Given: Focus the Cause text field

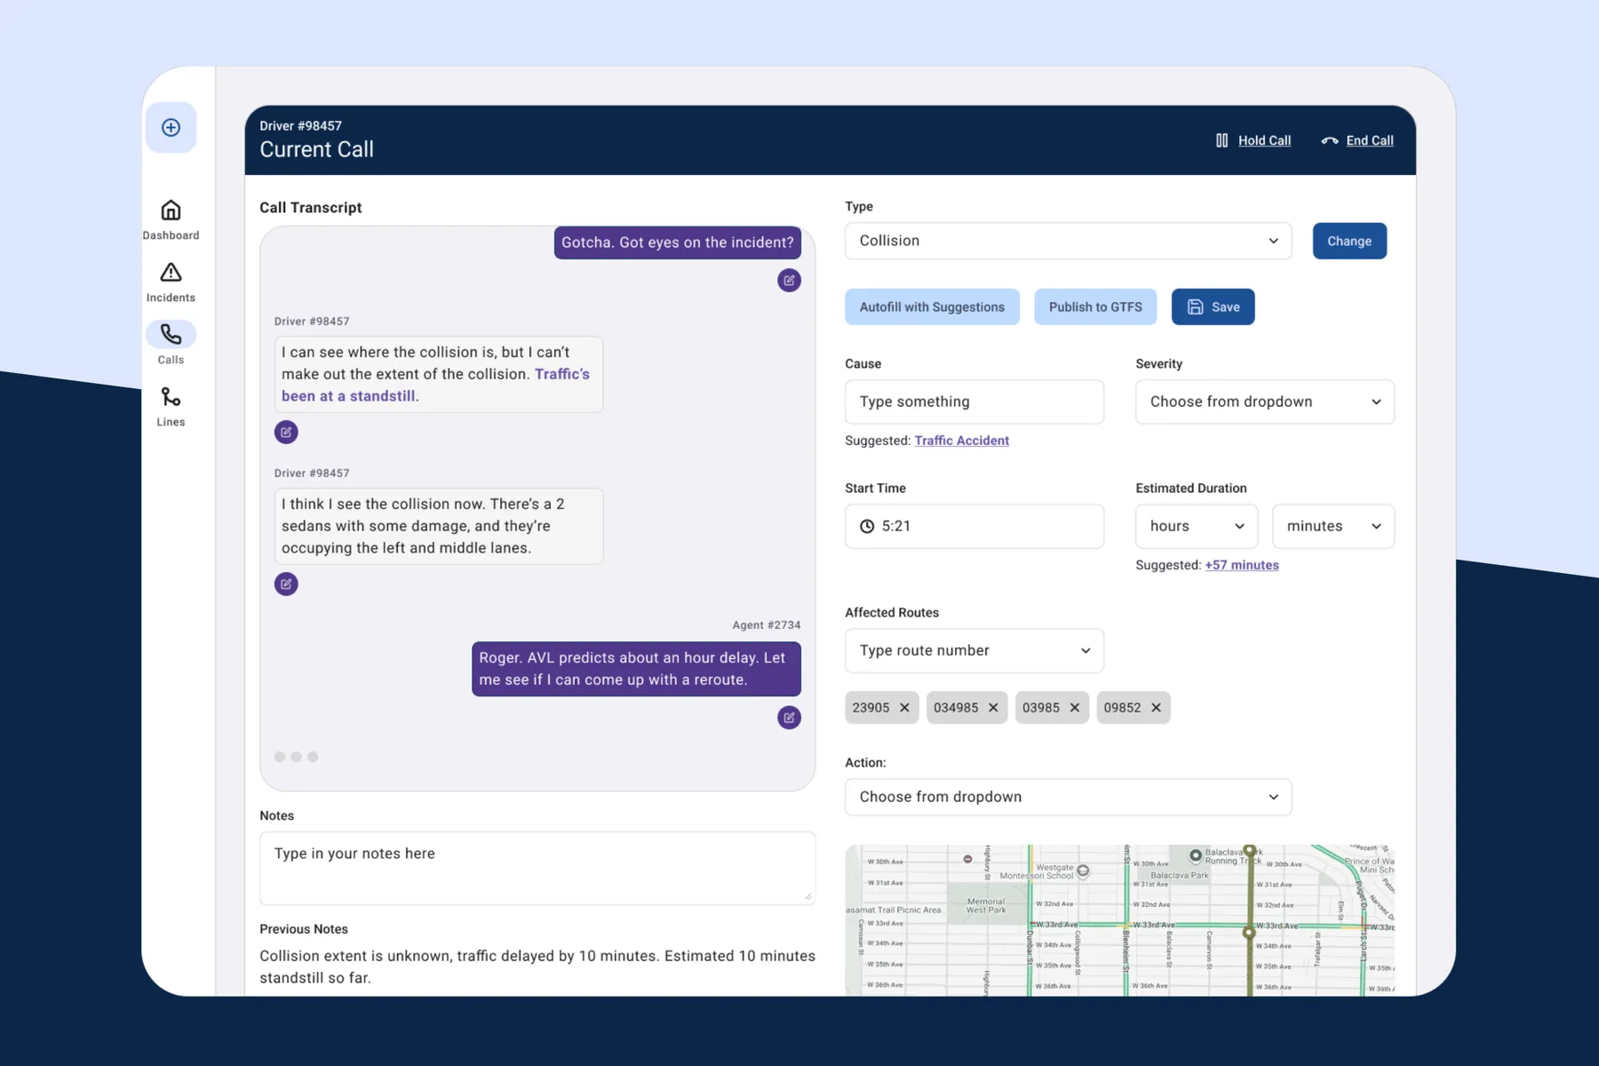Looking at the screenshot, I should tap(975, 402).
